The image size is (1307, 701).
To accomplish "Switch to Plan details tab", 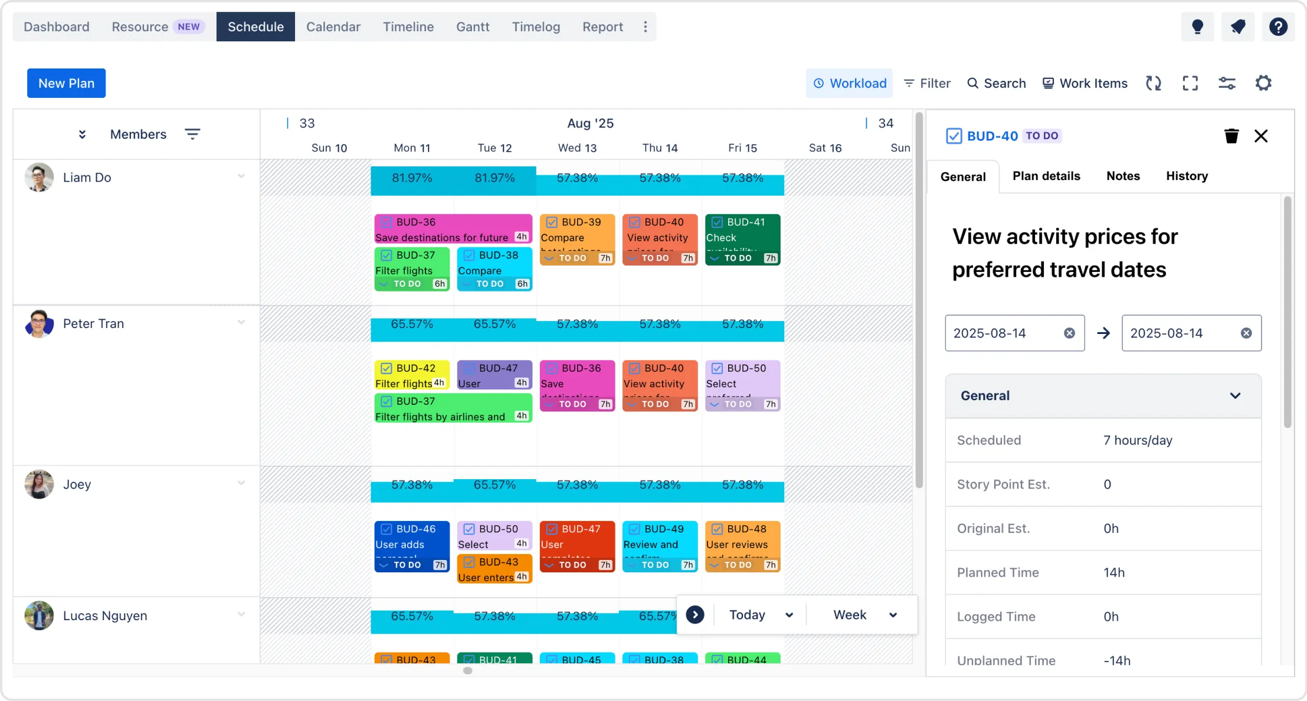I will tap(1046, 176).
